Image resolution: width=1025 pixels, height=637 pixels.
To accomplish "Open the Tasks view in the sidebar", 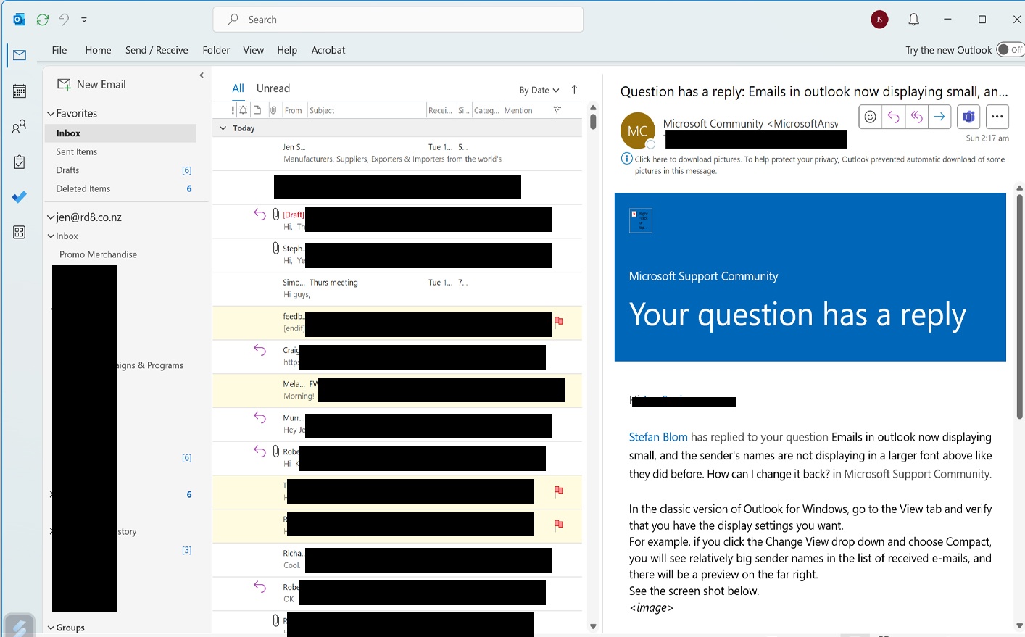I will pos(19,161).
